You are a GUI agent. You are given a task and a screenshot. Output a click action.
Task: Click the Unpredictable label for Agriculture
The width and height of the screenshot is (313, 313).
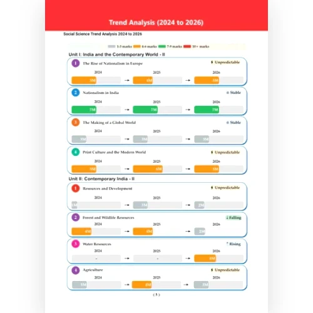pyautogui.click(x=225, y=270)
